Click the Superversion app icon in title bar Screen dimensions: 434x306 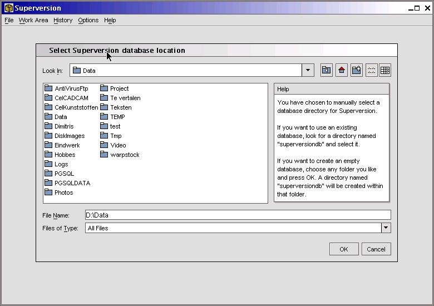click(x=8, y=8)
